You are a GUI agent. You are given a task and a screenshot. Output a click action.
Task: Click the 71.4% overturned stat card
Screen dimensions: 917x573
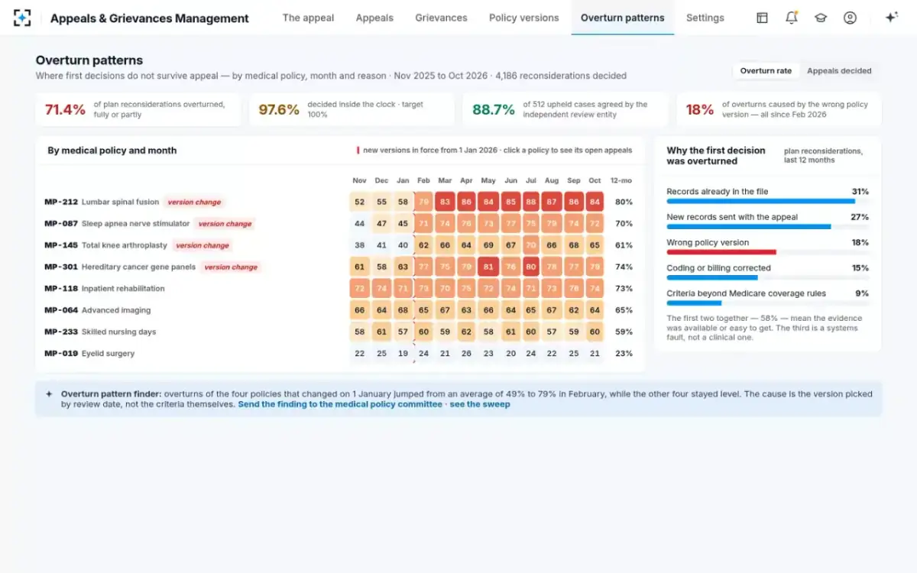click(138, 109)
